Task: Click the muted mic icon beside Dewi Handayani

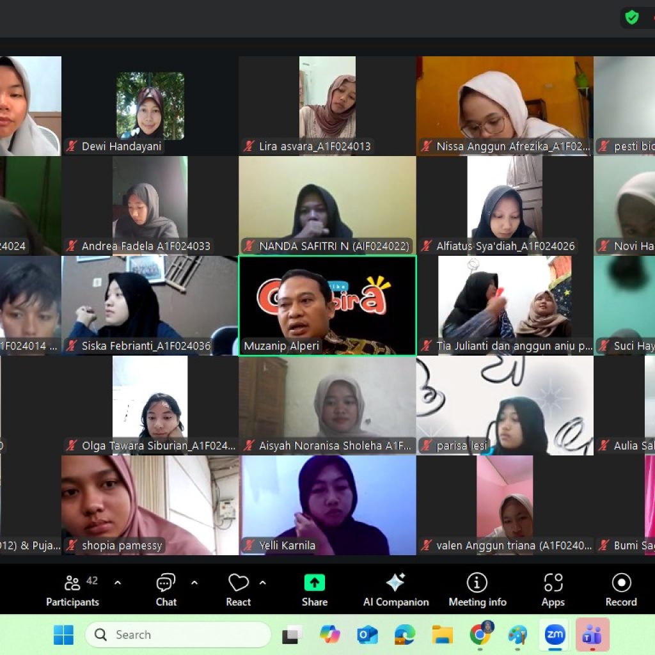Action: 72,146
